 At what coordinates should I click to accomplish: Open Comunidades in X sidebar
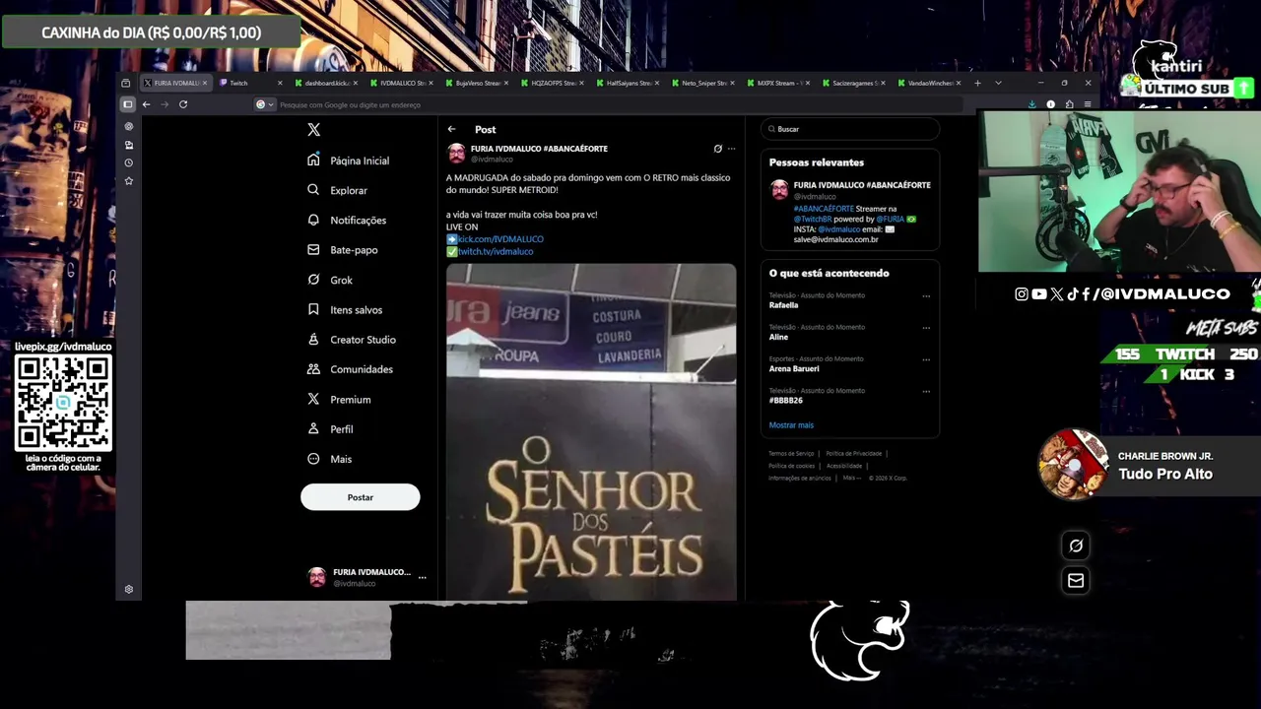pos(350,369)
